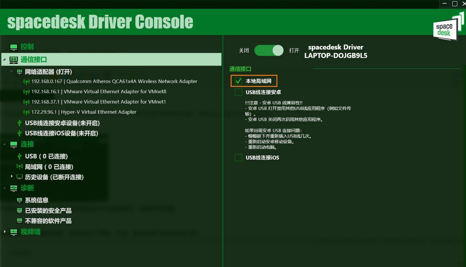Click the wireless icon beside 192.168.37.1

[x=26, y=102]
